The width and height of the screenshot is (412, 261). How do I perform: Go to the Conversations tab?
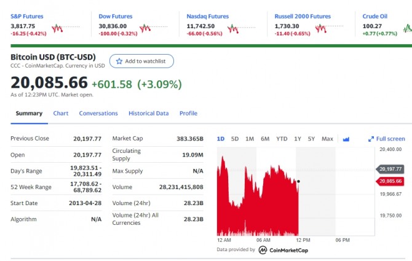click(98, 114)
